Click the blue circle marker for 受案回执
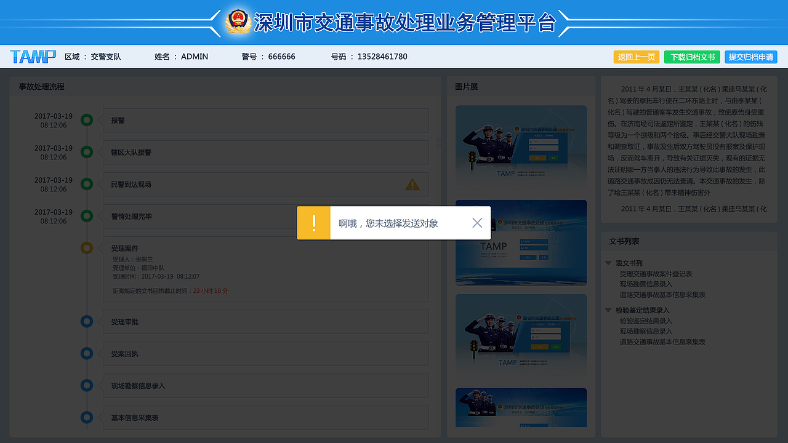 87,353
